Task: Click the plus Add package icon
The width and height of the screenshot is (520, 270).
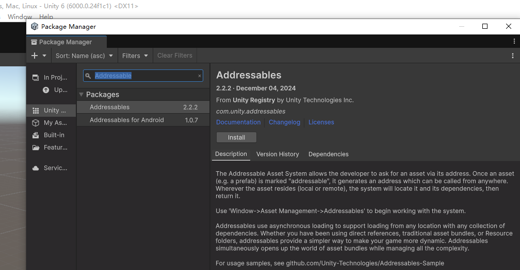Action: tap(35, 56)
